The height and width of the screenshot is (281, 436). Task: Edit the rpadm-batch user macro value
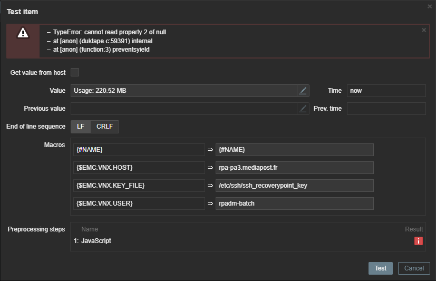294,204
